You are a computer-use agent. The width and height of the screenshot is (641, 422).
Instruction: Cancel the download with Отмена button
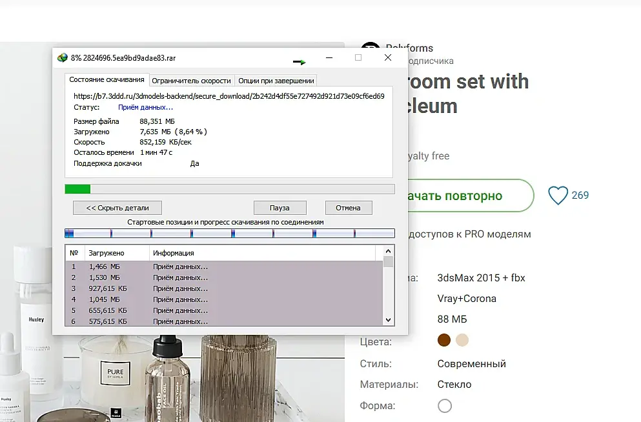(x=348, y=208)
